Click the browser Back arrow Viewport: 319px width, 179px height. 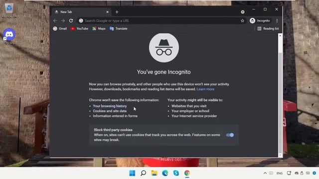click(55, 21)
